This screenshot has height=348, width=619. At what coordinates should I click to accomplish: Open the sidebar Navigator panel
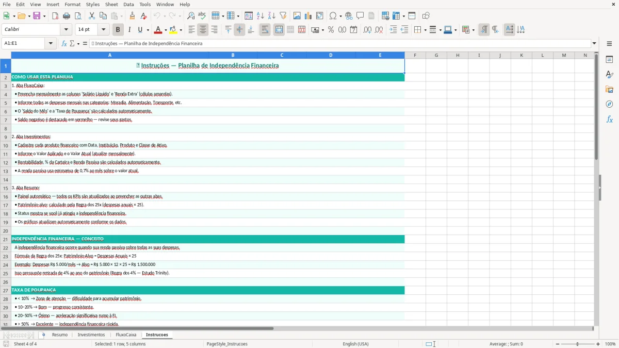pos(609,104)
